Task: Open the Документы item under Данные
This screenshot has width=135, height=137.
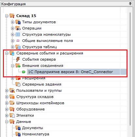Action: pos(33,128)
